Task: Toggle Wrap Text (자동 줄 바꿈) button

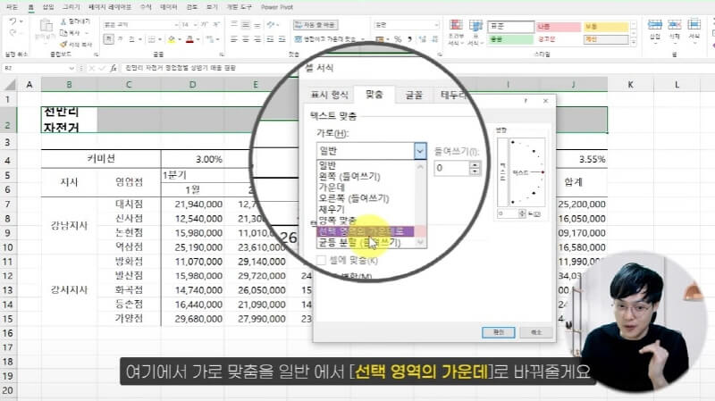Action: click(315, 25)
